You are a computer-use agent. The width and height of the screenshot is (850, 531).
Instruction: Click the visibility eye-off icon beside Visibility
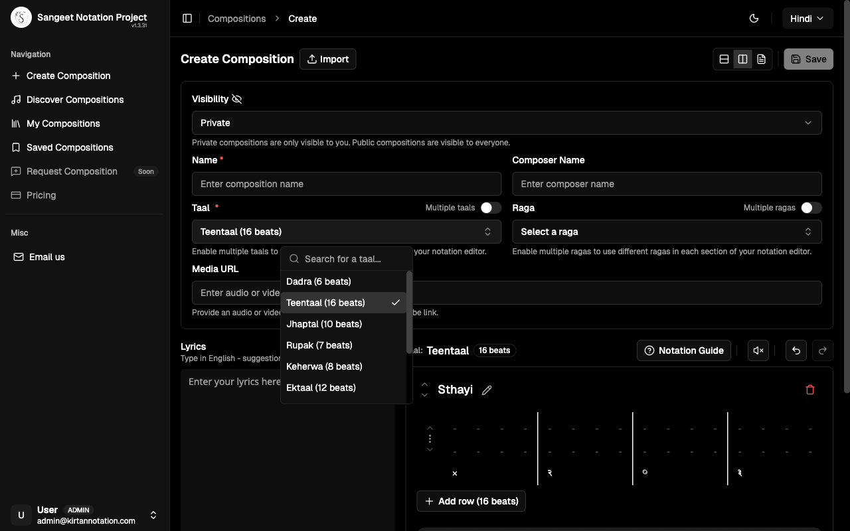click(237, 98)
